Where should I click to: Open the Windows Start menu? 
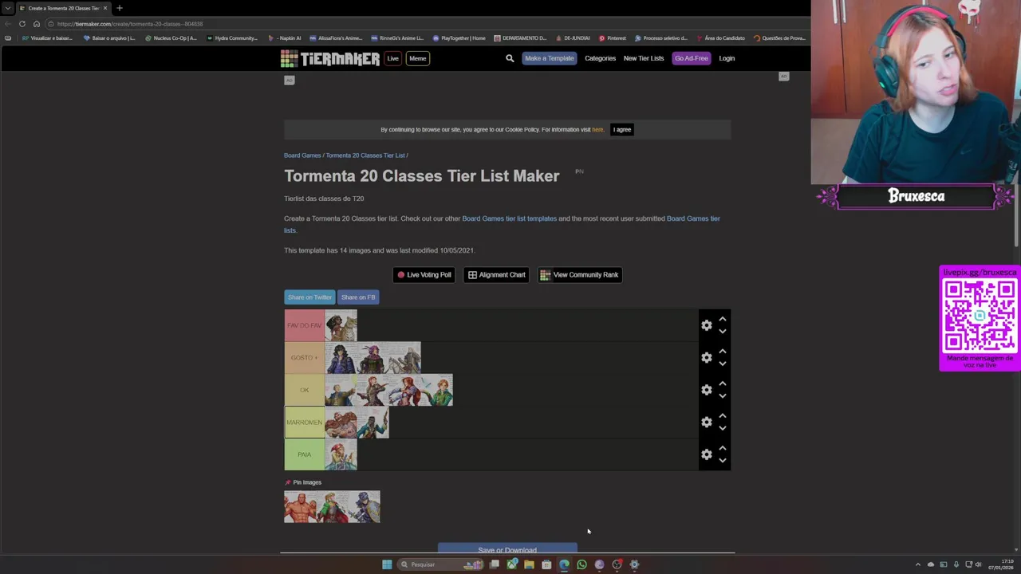(387, 564)
